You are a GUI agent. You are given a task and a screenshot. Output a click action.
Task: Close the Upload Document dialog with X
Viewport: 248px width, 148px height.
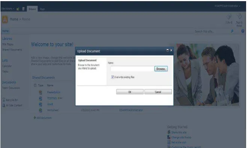coord(171,50)
